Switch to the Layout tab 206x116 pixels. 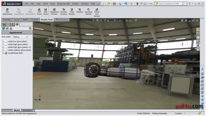[16, 20]
